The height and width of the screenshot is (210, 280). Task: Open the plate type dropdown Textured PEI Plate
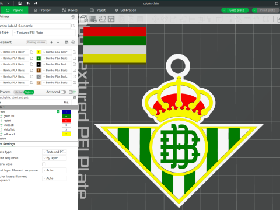(44, 33)
